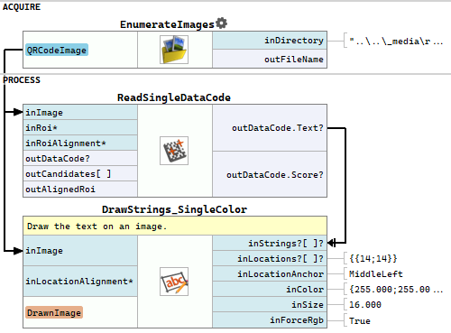Click the ReadSingleDataCode filter title
The height and width of the screenshot is (333, 451).
pyautogui.click(x=174, y=97)
